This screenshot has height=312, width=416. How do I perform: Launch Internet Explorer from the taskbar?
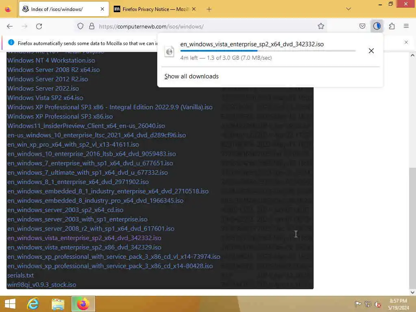(33, 304)
